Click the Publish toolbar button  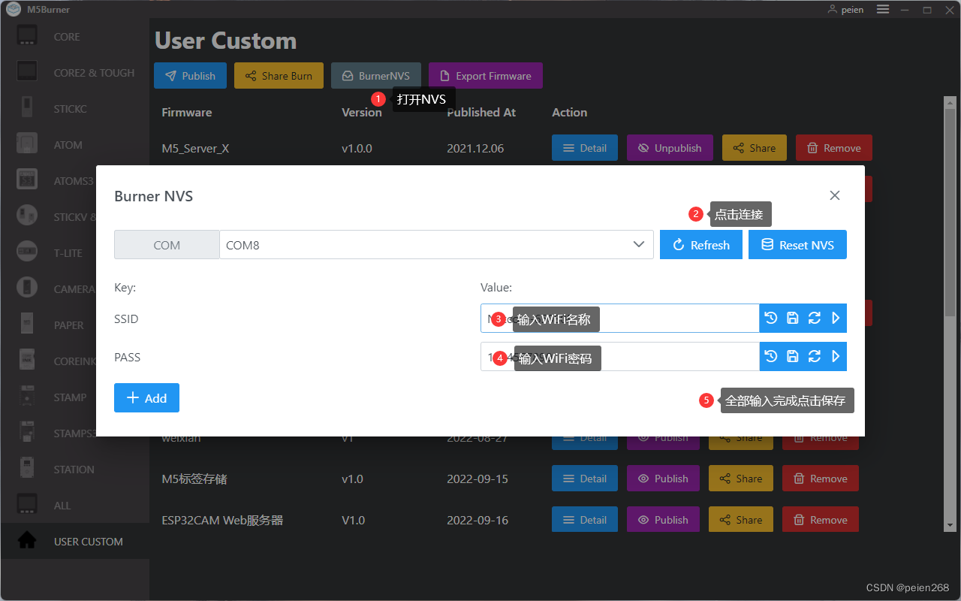pyautogui.click(x=190, y=76)
